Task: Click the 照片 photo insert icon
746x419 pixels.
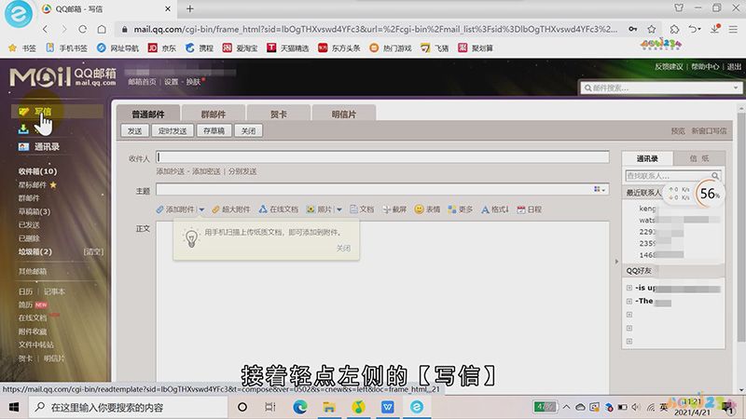Action: coord(311,209)
